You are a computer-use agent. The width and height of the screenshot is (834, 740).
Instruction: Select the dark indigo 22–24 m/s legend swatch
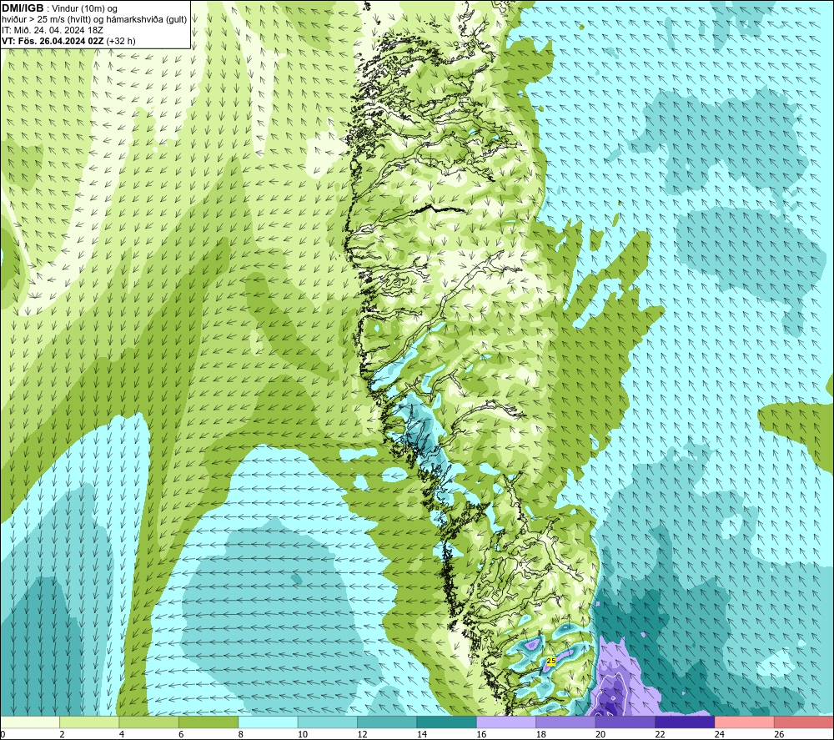[x=685, y=722]
